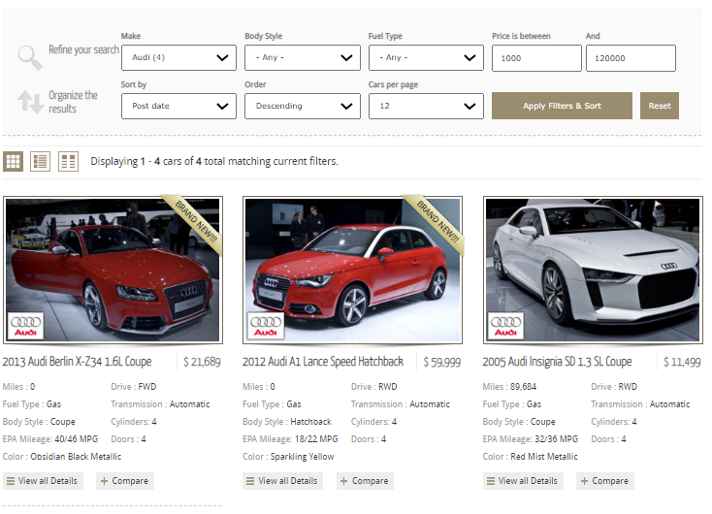Open the Make dropdown showing Audi (4)
This screenshot has width=712, height=514.
point(178,57)
